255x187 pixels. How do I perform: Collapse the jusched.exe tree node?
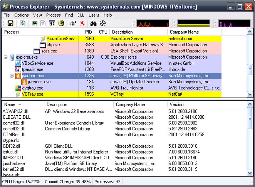11,76
